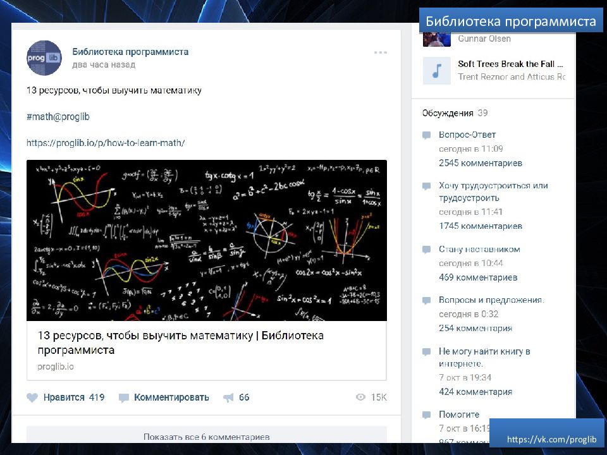
Task: Expand Показать все 6 комментариев
Action: point(207,435)
